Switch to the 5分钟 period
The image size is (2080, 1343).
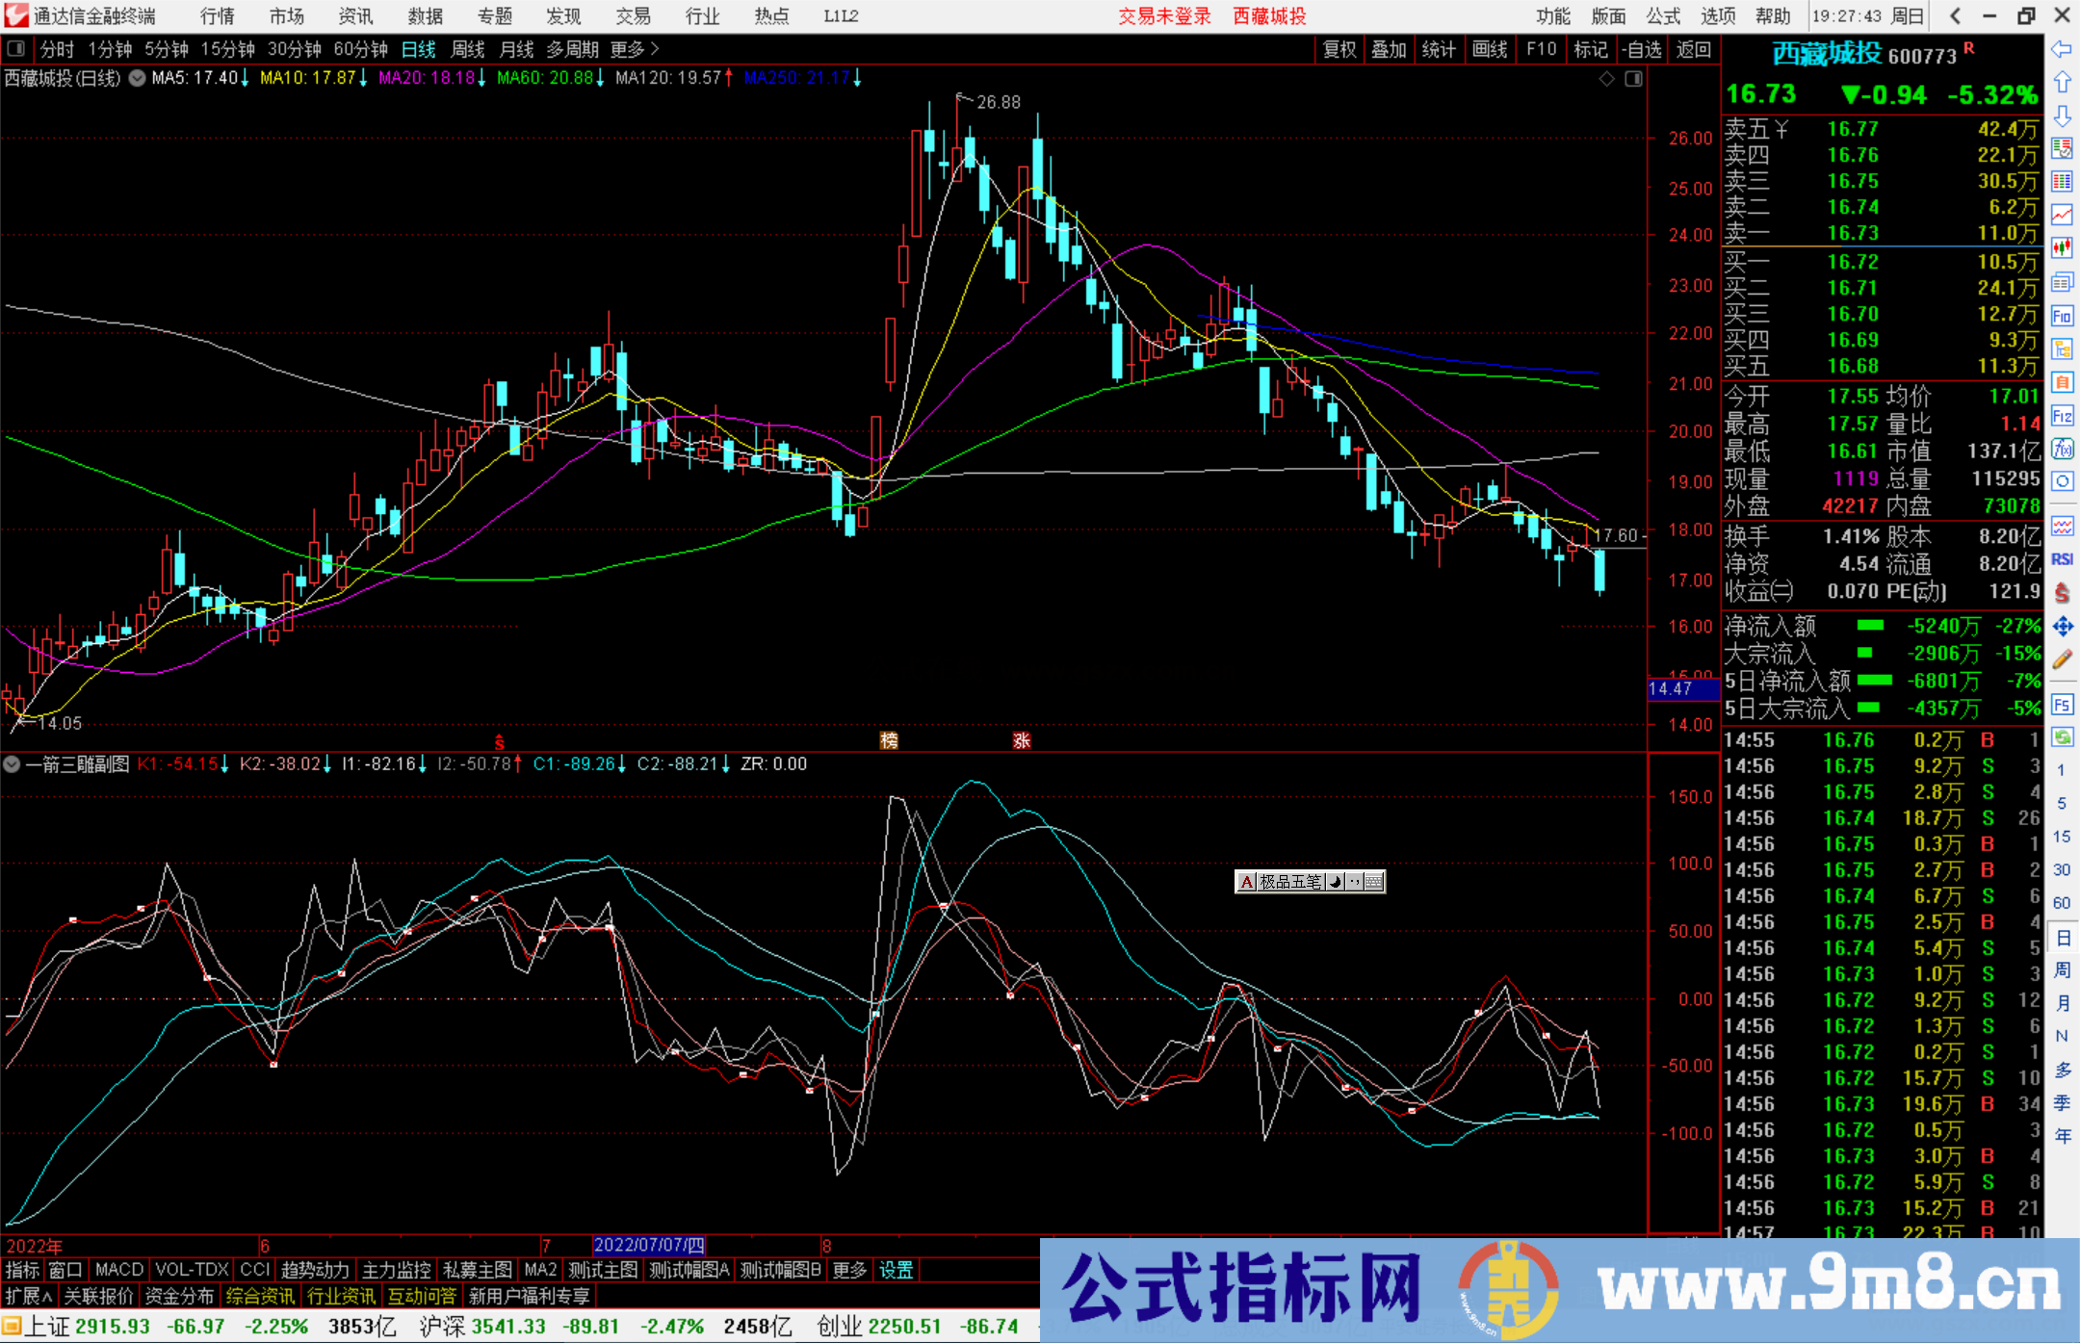167,49
